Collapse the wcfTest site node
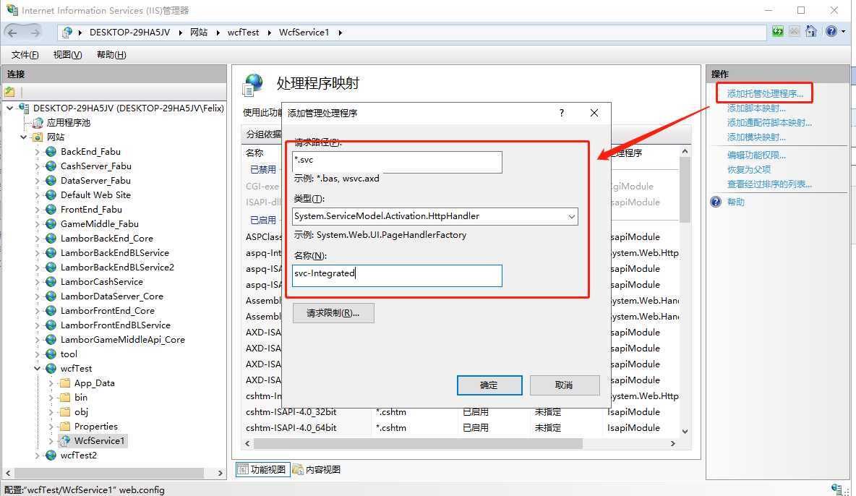The height and width of the screenshot is (496, 856). [x=37, y=369]
